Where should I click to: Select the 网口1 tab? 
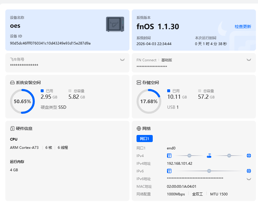[144, 139]
